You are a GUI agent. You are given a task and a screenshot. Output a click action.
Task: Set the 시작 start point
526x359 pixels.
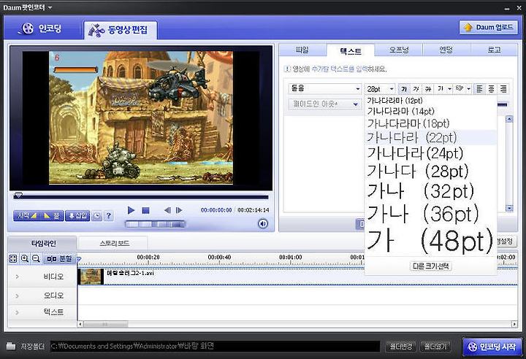(x=26, y=215)
